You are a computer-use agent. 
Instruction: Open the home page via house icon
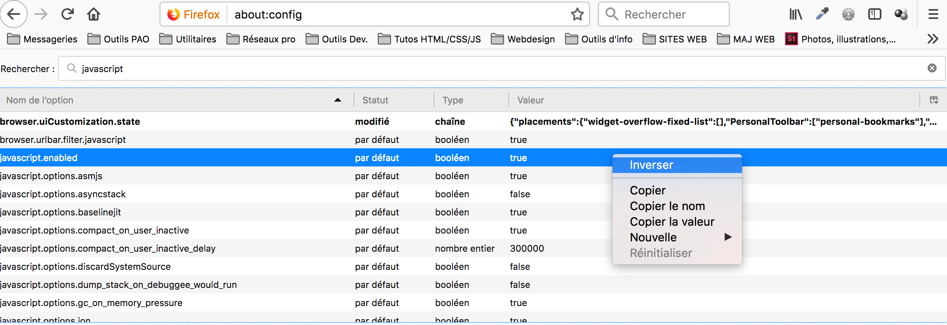(94, 14)
